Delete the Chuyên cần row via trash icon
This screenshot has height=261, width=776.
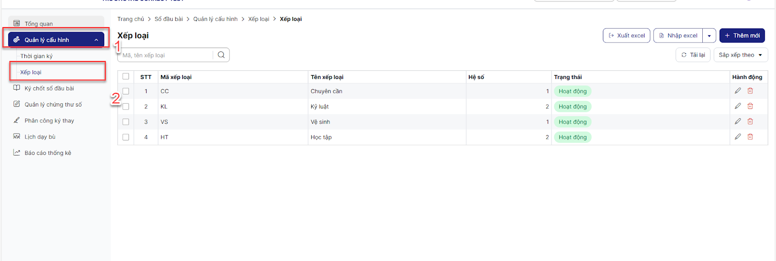[750, 91]
